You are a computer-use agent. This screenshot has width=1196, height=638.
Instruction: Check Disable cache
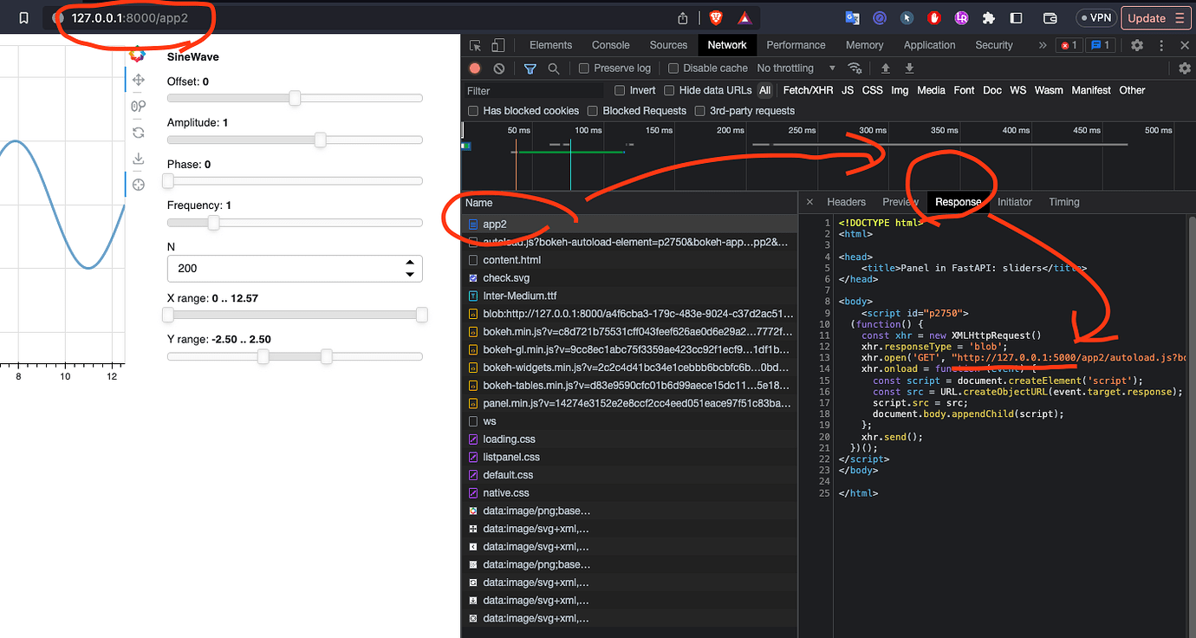(x=673, y=68)
